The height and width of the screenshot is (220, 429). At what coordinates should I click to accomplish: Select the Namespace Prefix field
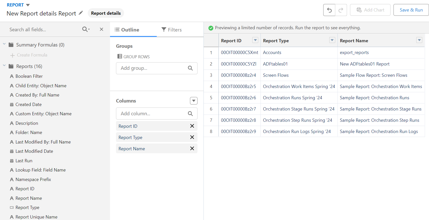click(x=33, y=179)
